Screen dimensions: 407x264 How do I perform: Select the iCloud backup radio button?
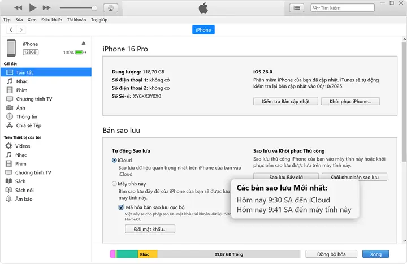114,160
